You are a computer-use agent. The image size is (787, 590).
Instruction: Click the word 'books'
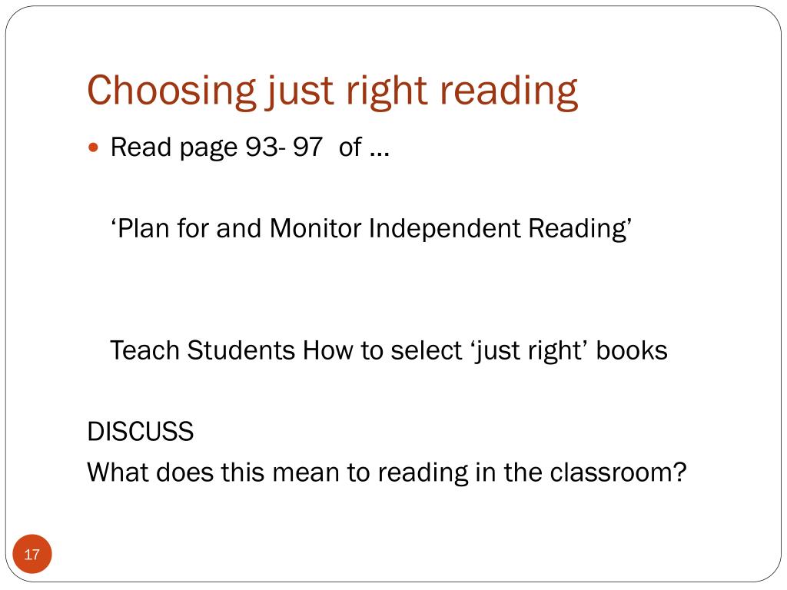coord(632,350)
